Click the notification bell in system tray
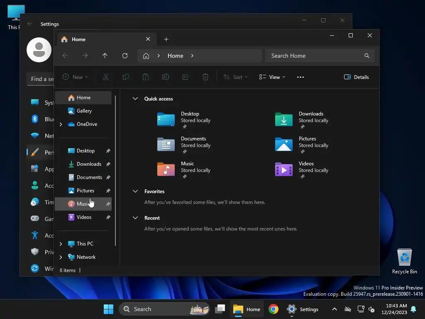Image resolution: width=425 pixels, height=319 pixels. (414, 309)
